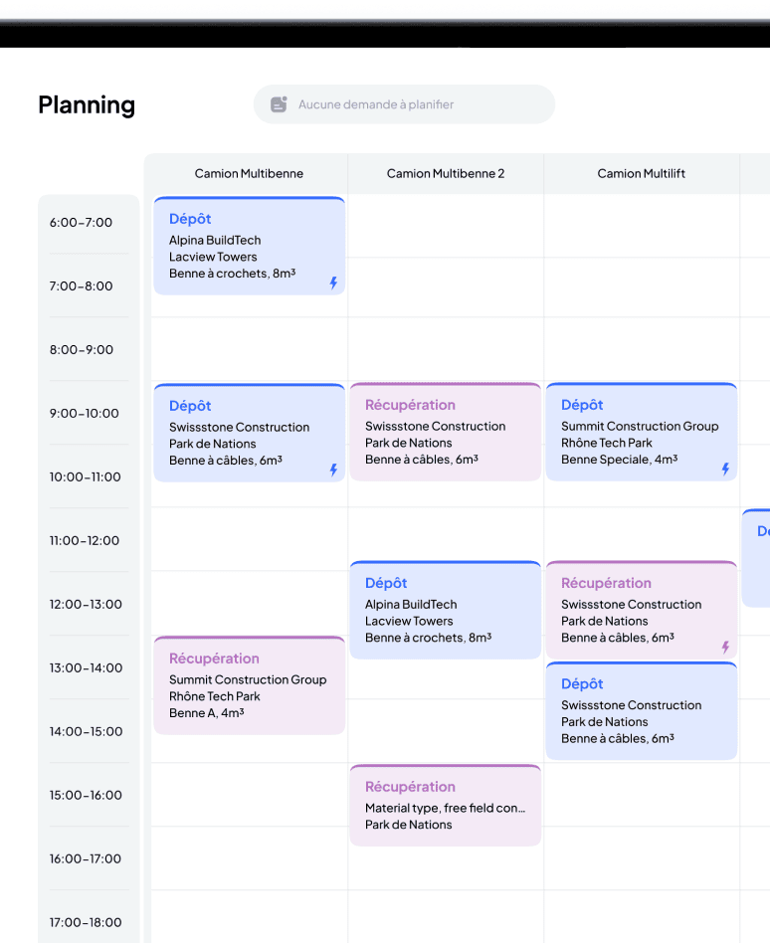Click the 6:00–7:00 time slot label
The height and width of the screenshot is (943, 770).
(82, 223)
